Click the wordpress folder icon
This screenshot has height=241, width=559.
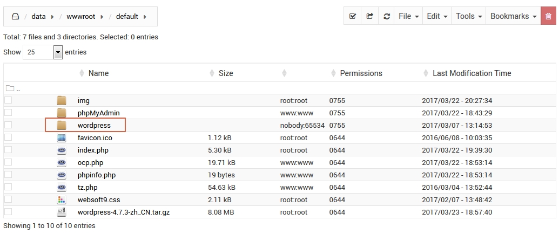(x=62, y=125)
